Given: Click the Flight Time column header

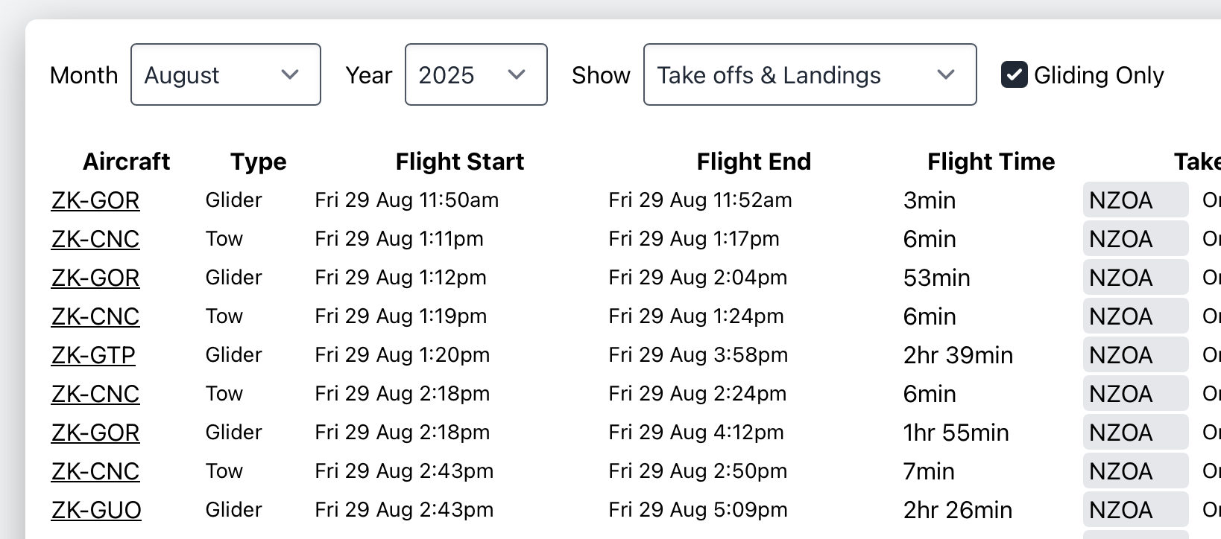Looking at the screenshot, I should (x=991, y=162).
